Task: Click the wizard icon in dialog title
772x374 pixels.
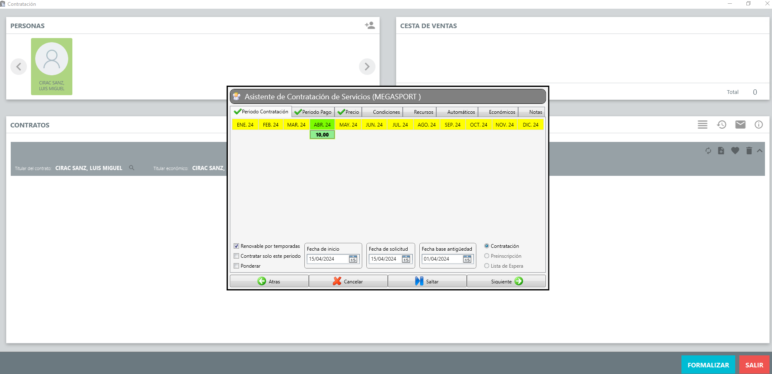Action: coord(237,96)
